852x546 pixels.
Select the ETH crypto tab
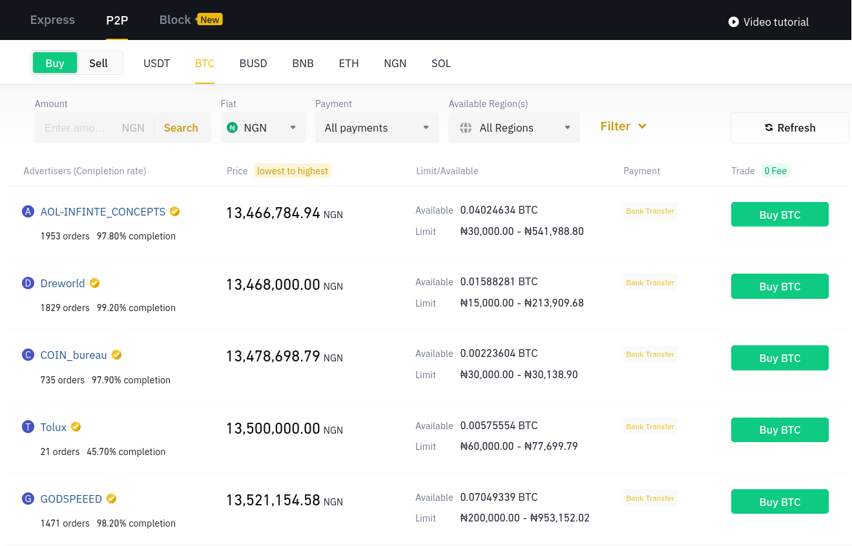[x=349, y=63]
